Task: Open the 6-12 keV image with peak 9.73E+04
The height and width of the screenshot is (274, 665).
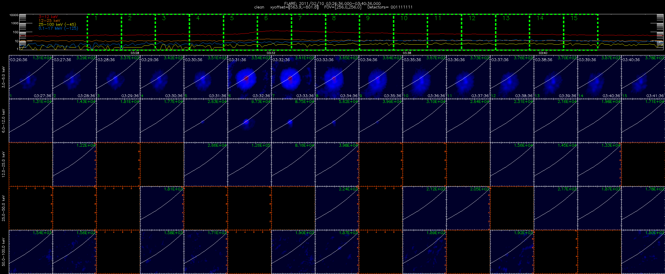Action: pos(249,120)
